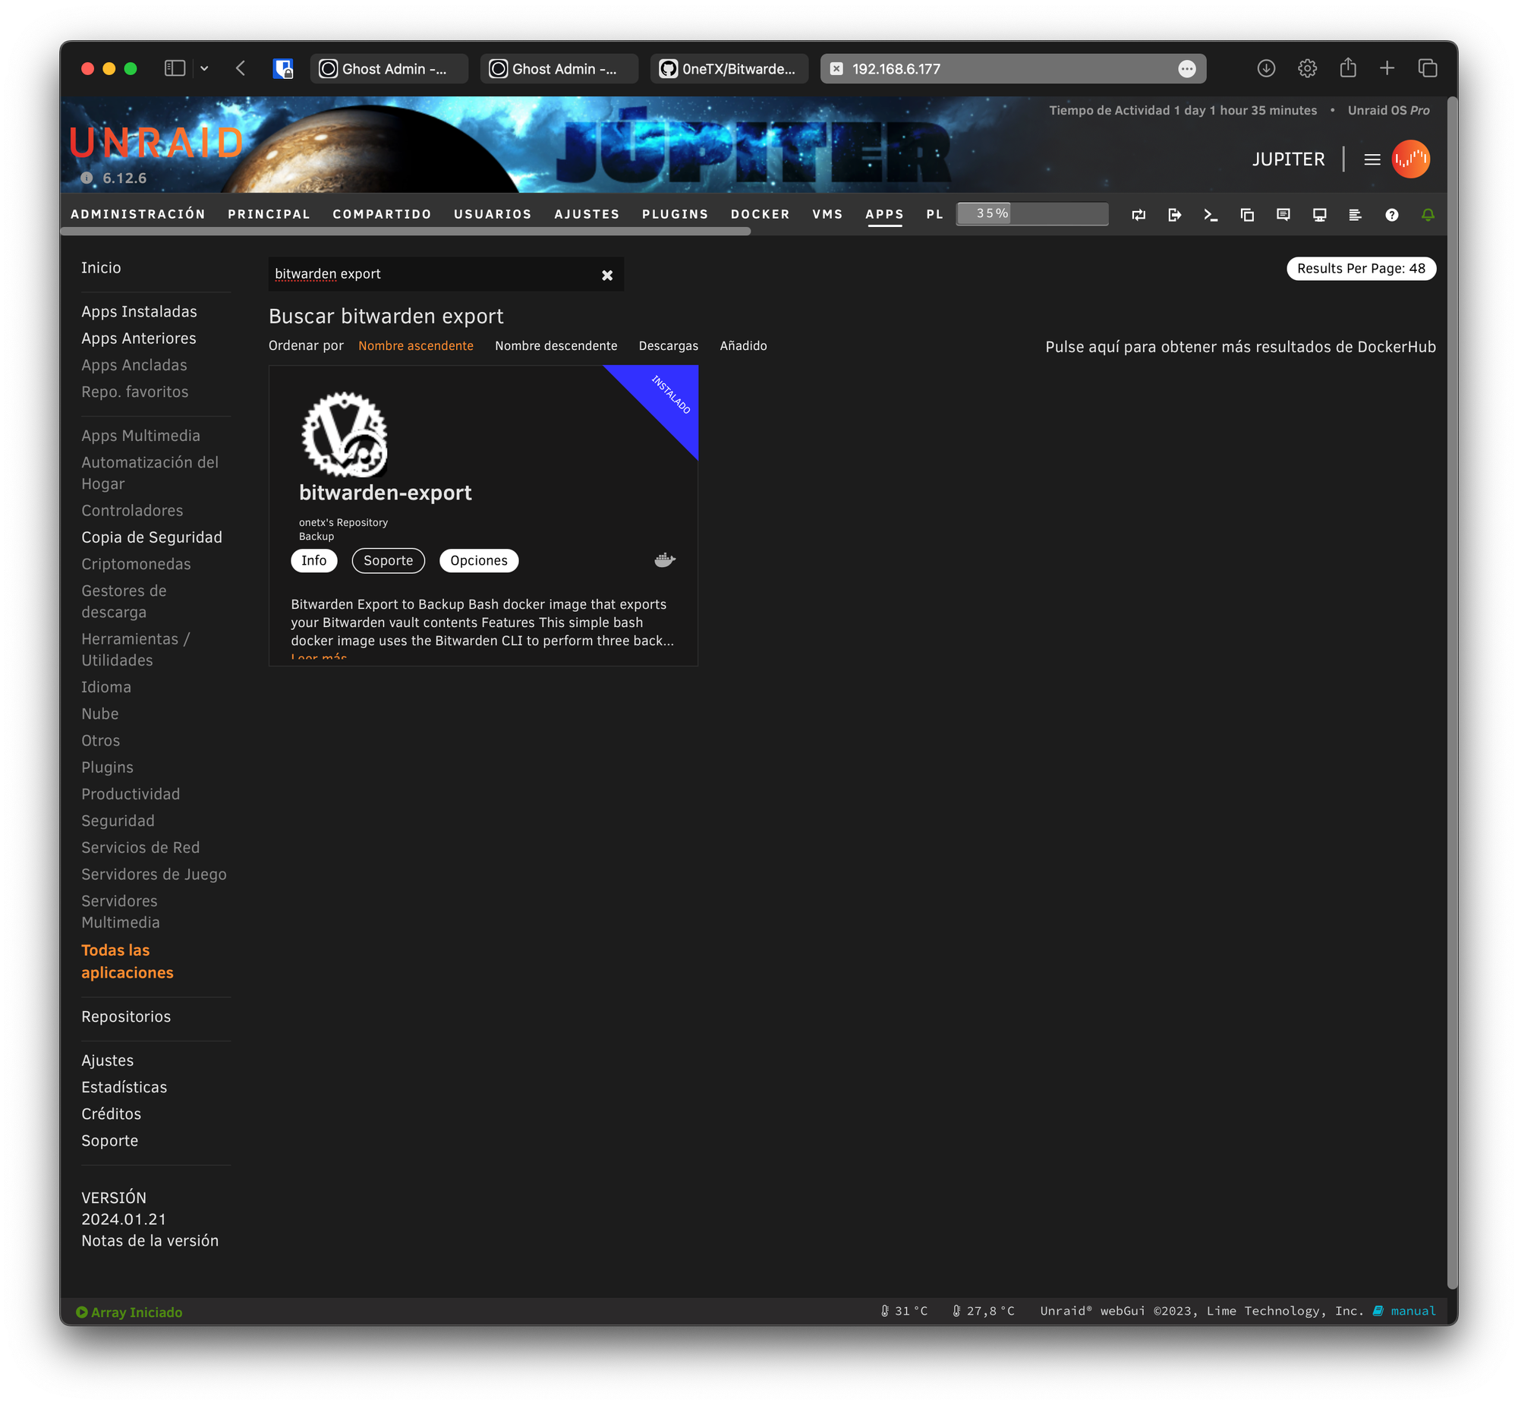Open Apps Instaladas in sidebar
Viewport: 1518px width, 1405px height.
[x=139, y=312]
